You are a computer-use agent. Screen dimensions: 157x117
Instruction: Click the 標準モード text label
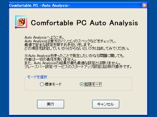coord(53,84)
